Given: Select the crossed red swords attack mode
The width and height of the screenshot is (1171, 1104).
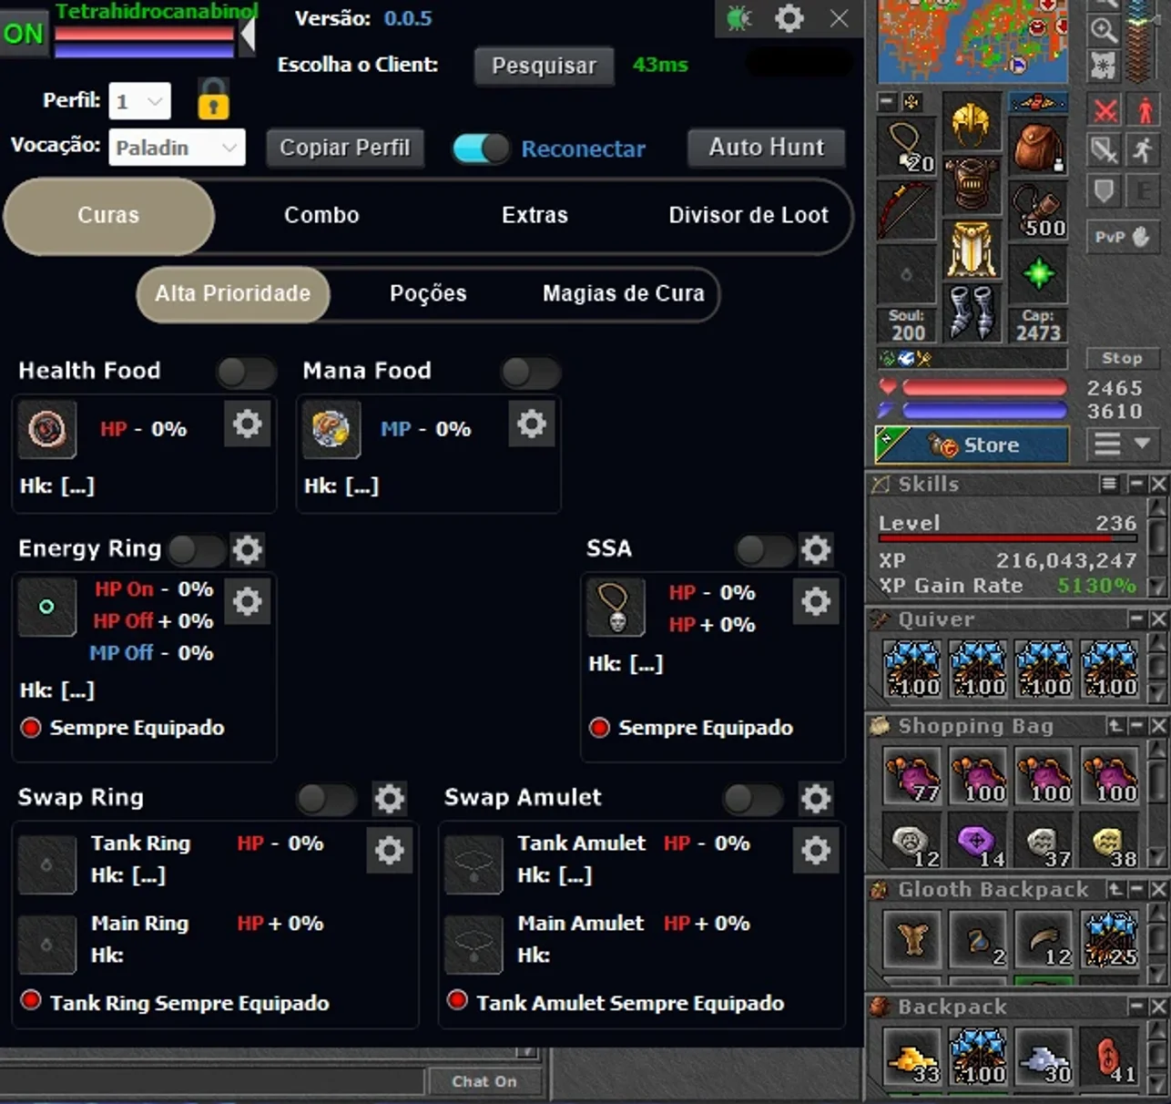Looking at the screenshot, I should coord(1105,111).
